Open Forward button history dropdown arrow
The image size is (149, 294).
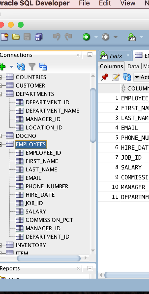(x=115, y=37)
